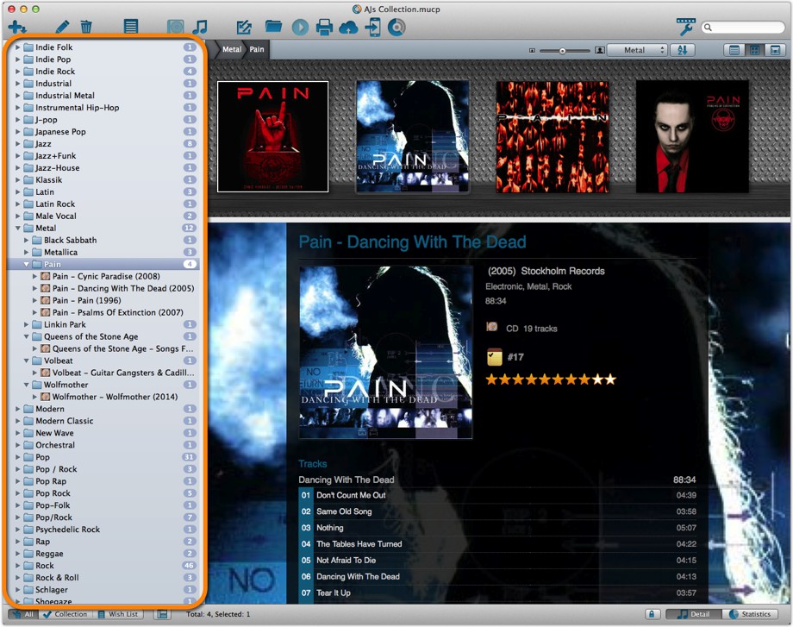Select the Albums disc toolbar icon
This screenshot has height=627, width=793.
pos(176,27)
